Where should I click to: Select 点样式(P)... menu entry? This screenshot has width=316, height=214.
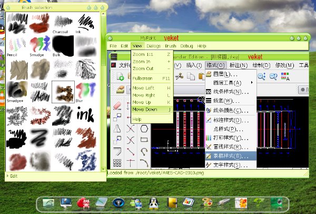[x=231, y=129]
